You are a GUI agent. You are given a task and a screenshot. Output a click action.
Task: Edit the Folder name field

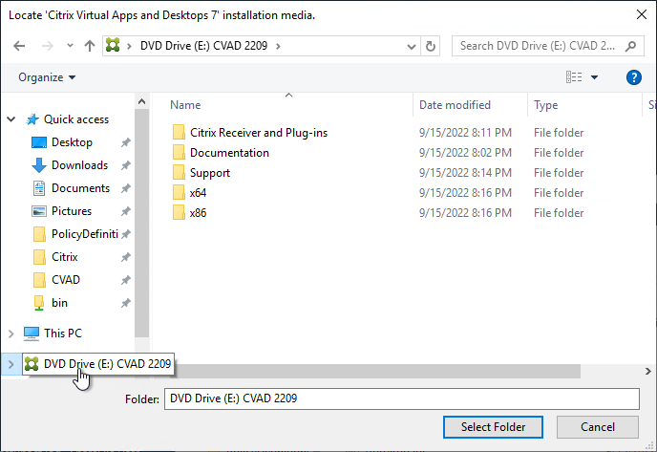tap(402, 398)
